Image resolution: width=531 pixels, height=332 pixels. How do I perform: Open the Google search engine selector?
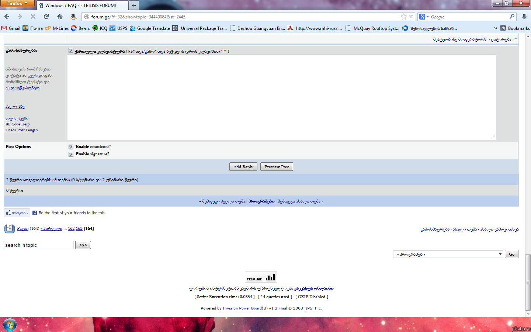[x=424, y=17]
